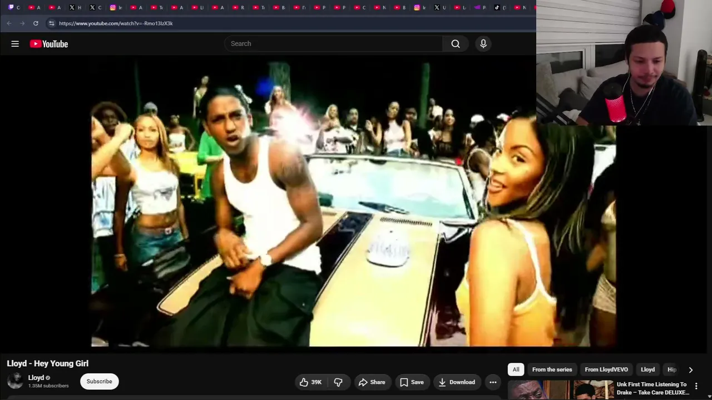Open Unk First Time Listening To Drake video title
This screenshot has width=712, height=400.
tap(652, 388)
